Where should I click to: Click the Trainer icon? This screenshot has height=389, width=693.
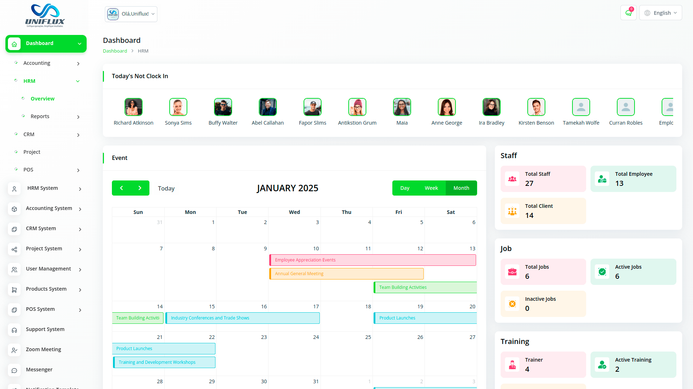click(x=512, y=365)
